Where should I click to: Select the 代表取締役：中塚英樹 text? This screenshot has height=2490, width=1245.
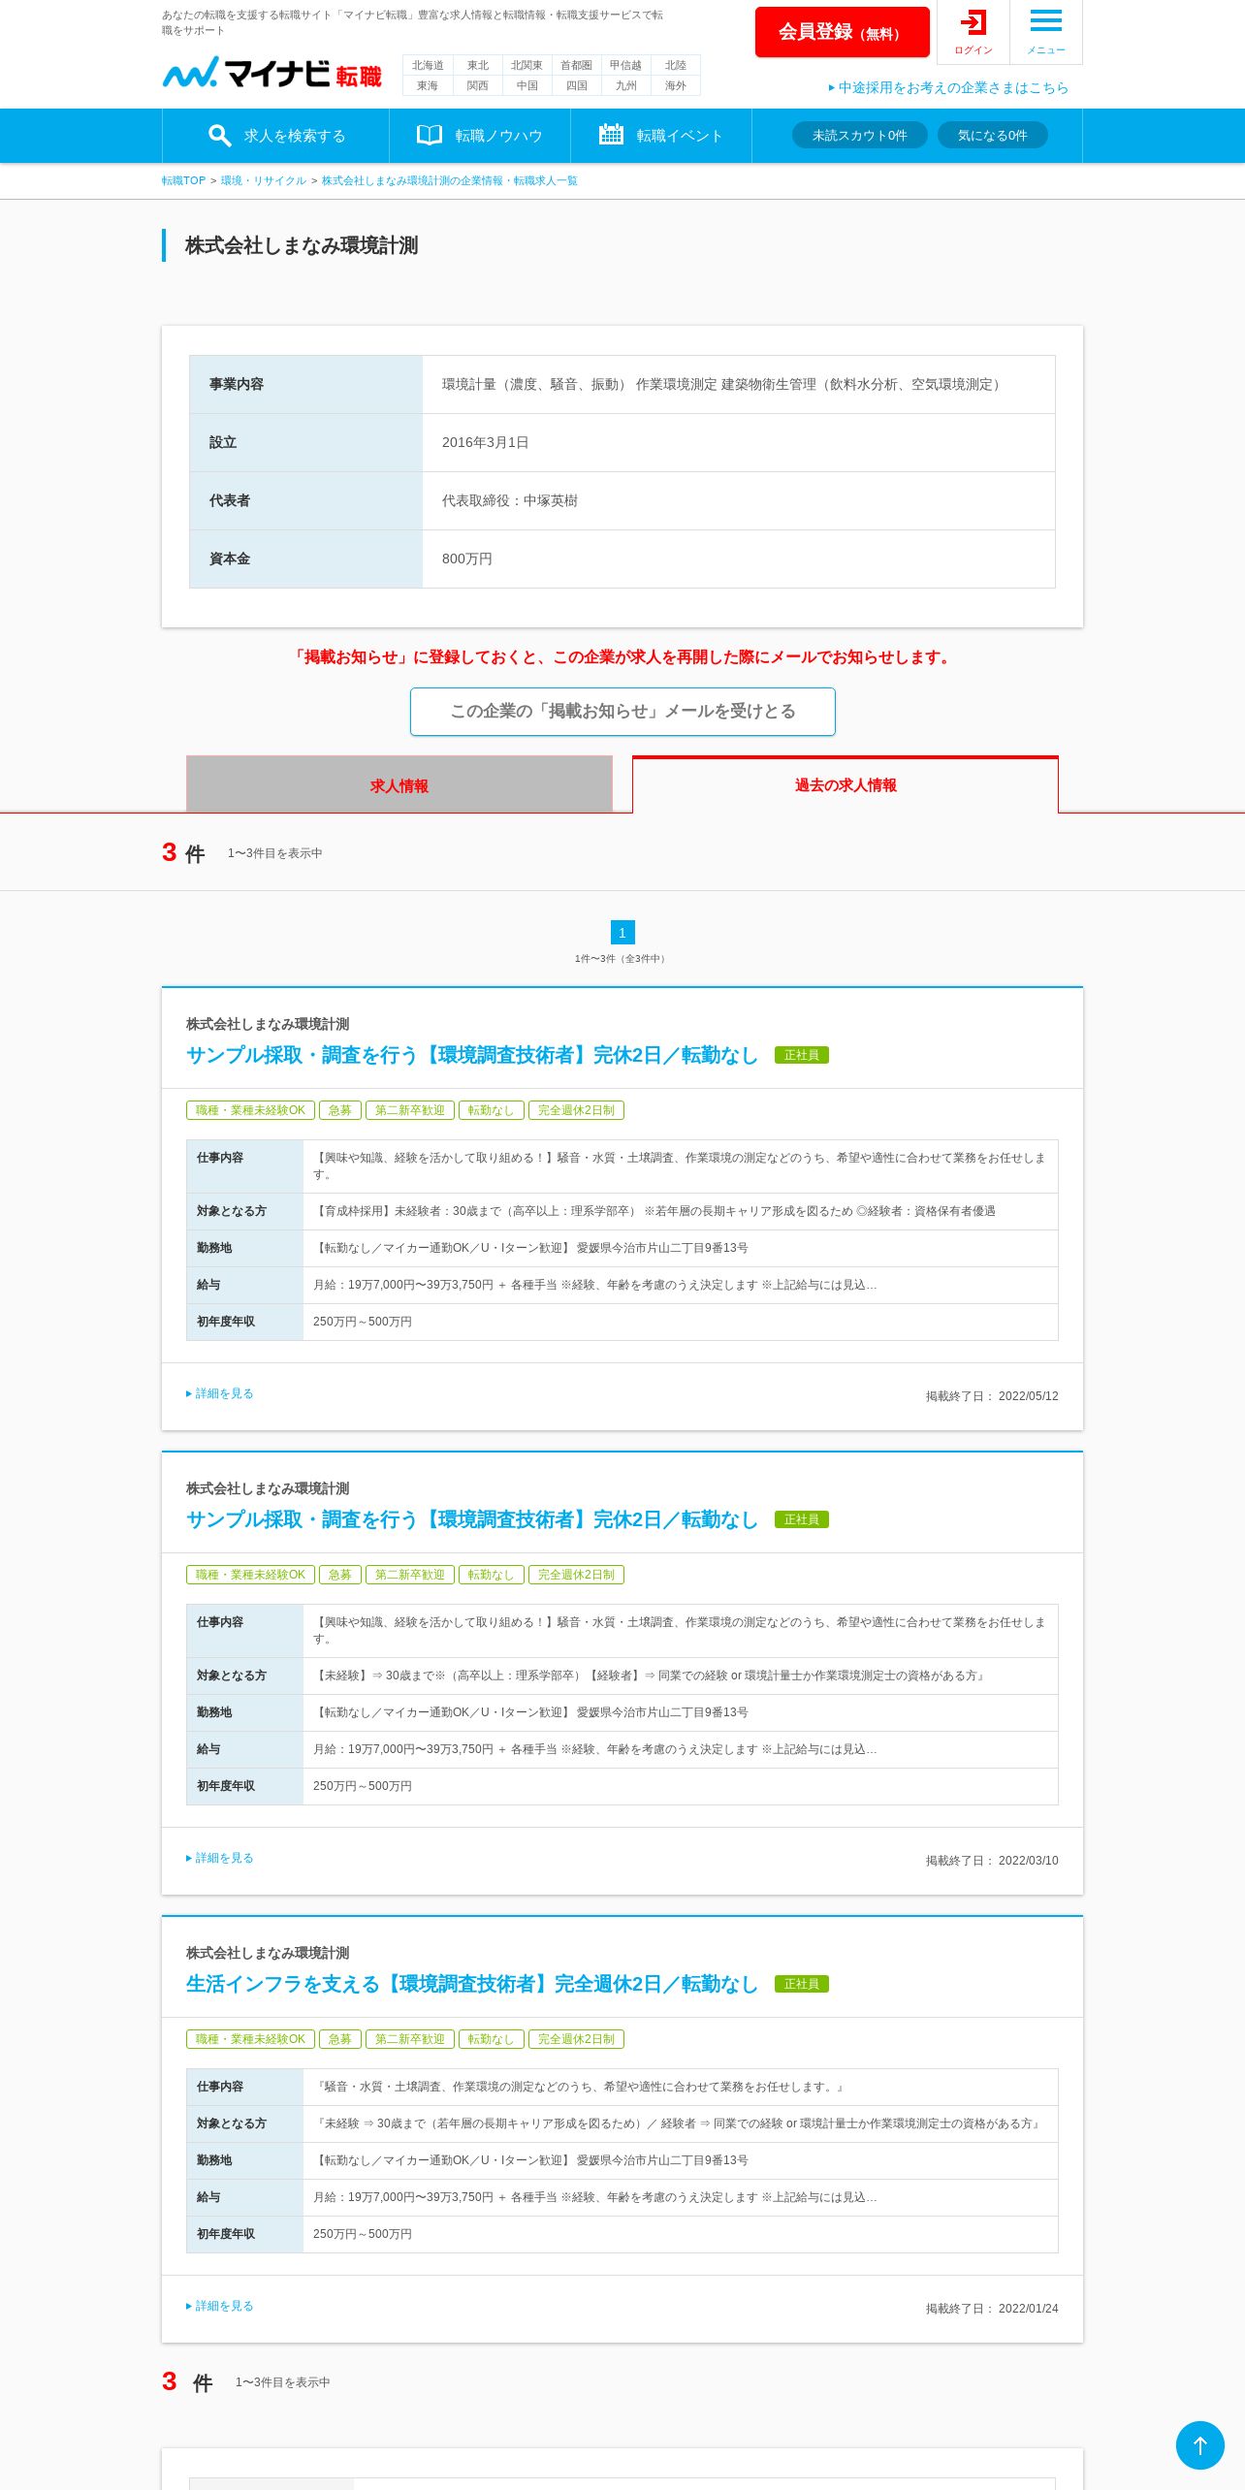[510, 500]
